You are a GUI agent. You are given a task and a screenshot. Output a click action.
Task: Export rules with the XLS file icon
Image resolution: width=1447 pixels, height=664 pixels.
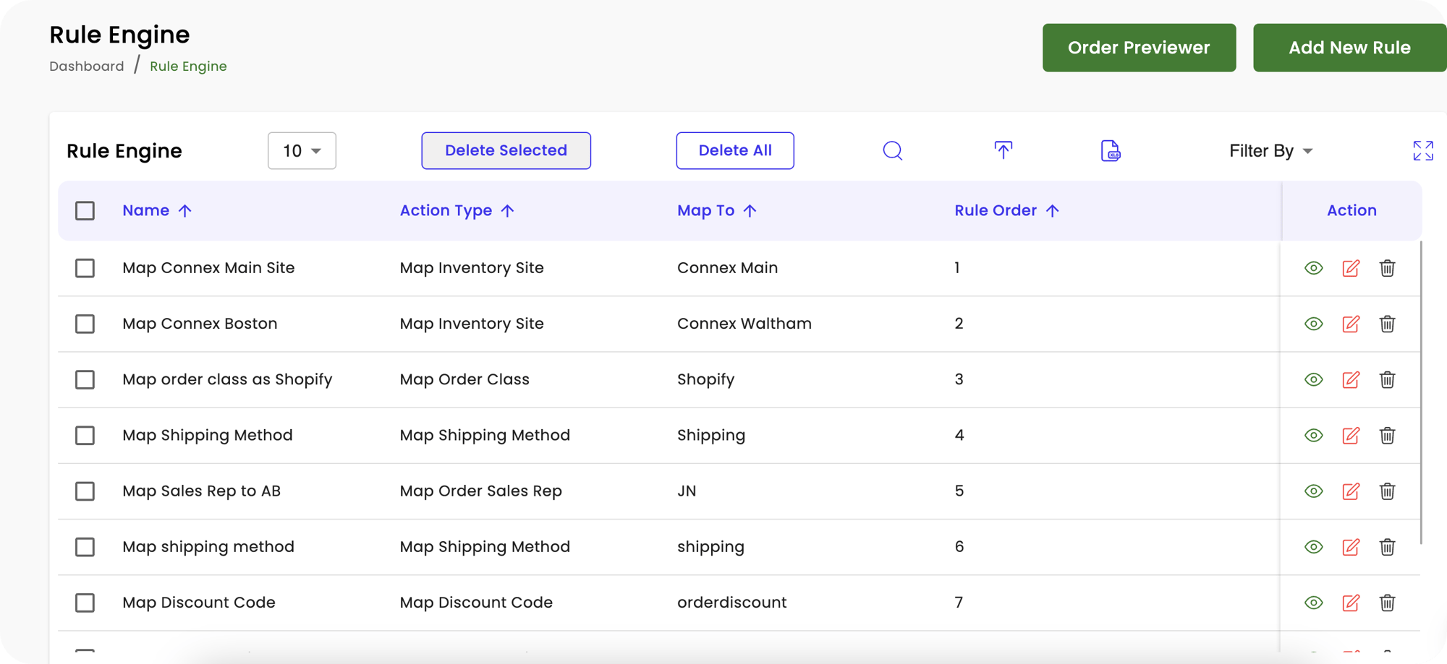tap(1110, 150)
